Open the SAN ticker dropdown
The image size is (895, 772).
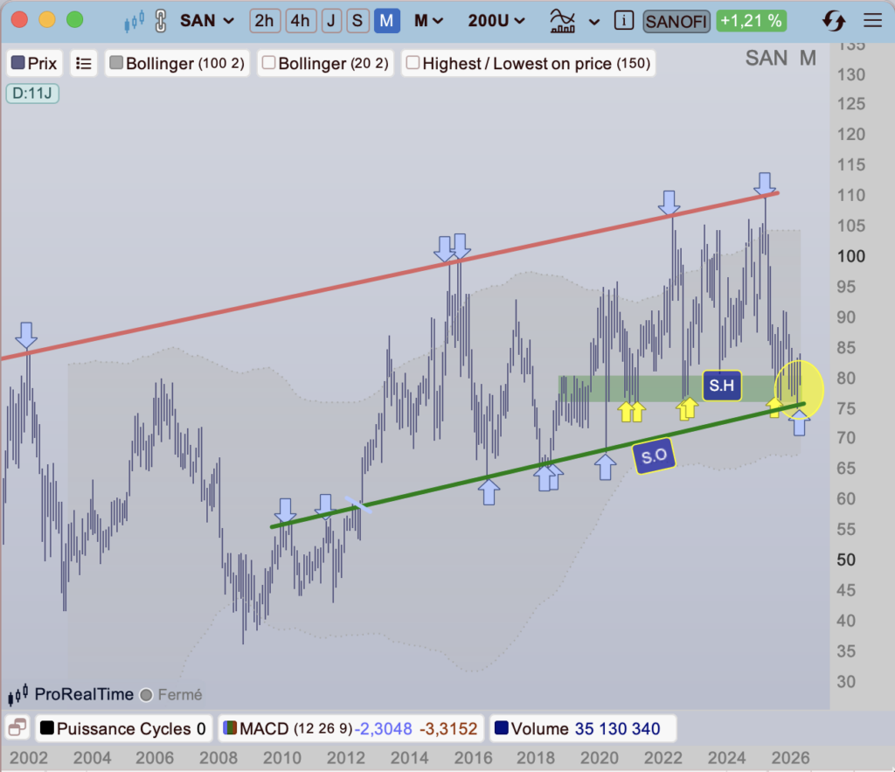tap(207, 21)
